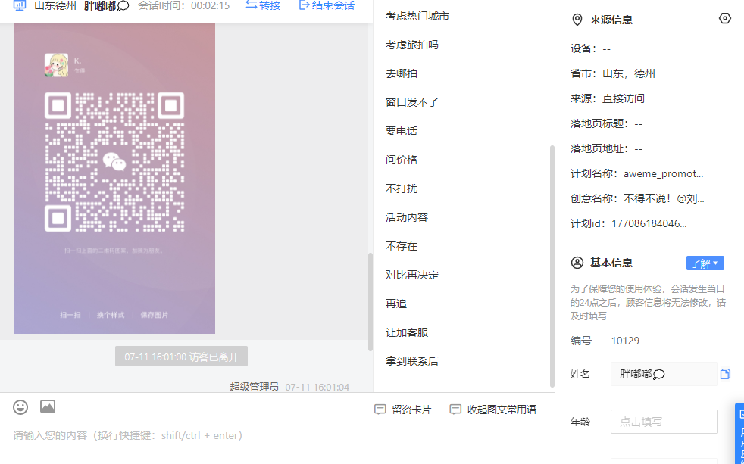744x464 pixels.
Task: Collapse phrases via 收起图文常用语
Action: pyautogui.click(x=493, y=410)
